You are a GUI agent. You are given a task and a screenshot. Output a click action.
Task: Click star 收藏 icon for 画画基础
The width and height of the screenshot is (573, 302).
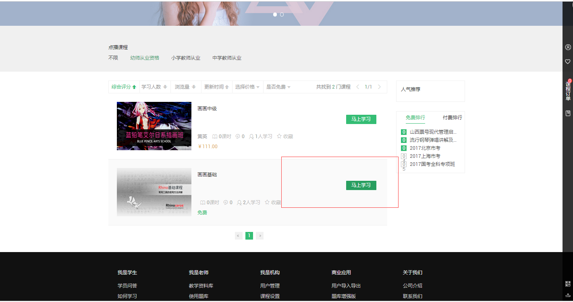click(x=267, y=203)
